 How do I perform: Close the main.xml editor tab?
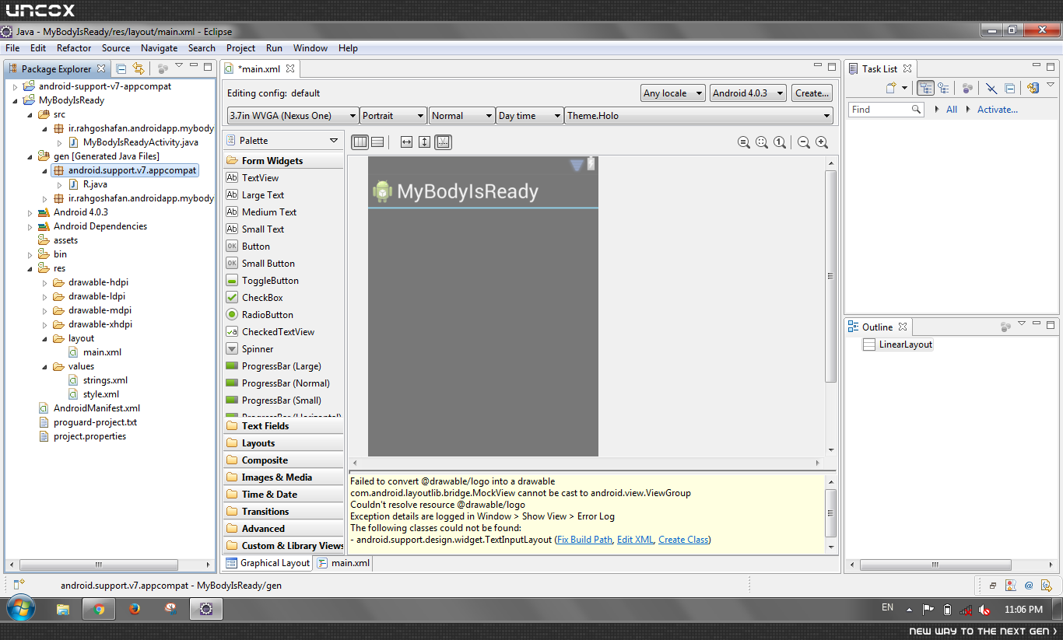click(x=290, y=68)
